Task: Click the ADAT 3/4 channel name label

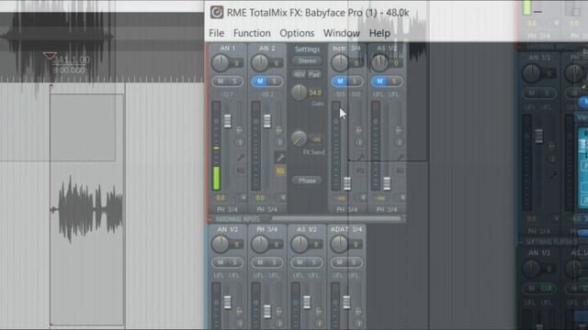Action: tap(346, 229)
